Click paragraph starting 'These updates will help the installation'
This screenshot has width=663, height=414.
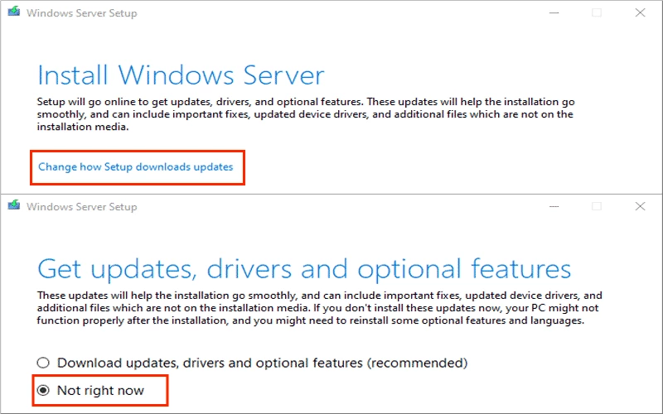[x=319, y=307]
